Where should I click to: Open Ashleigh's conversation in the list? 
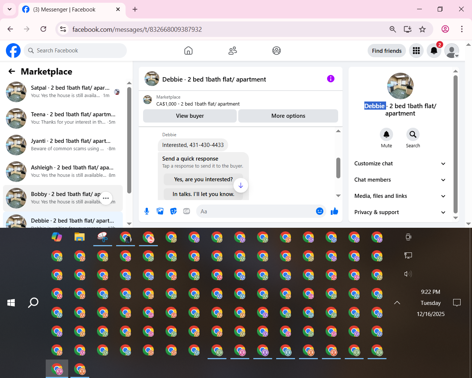[63, 172]
